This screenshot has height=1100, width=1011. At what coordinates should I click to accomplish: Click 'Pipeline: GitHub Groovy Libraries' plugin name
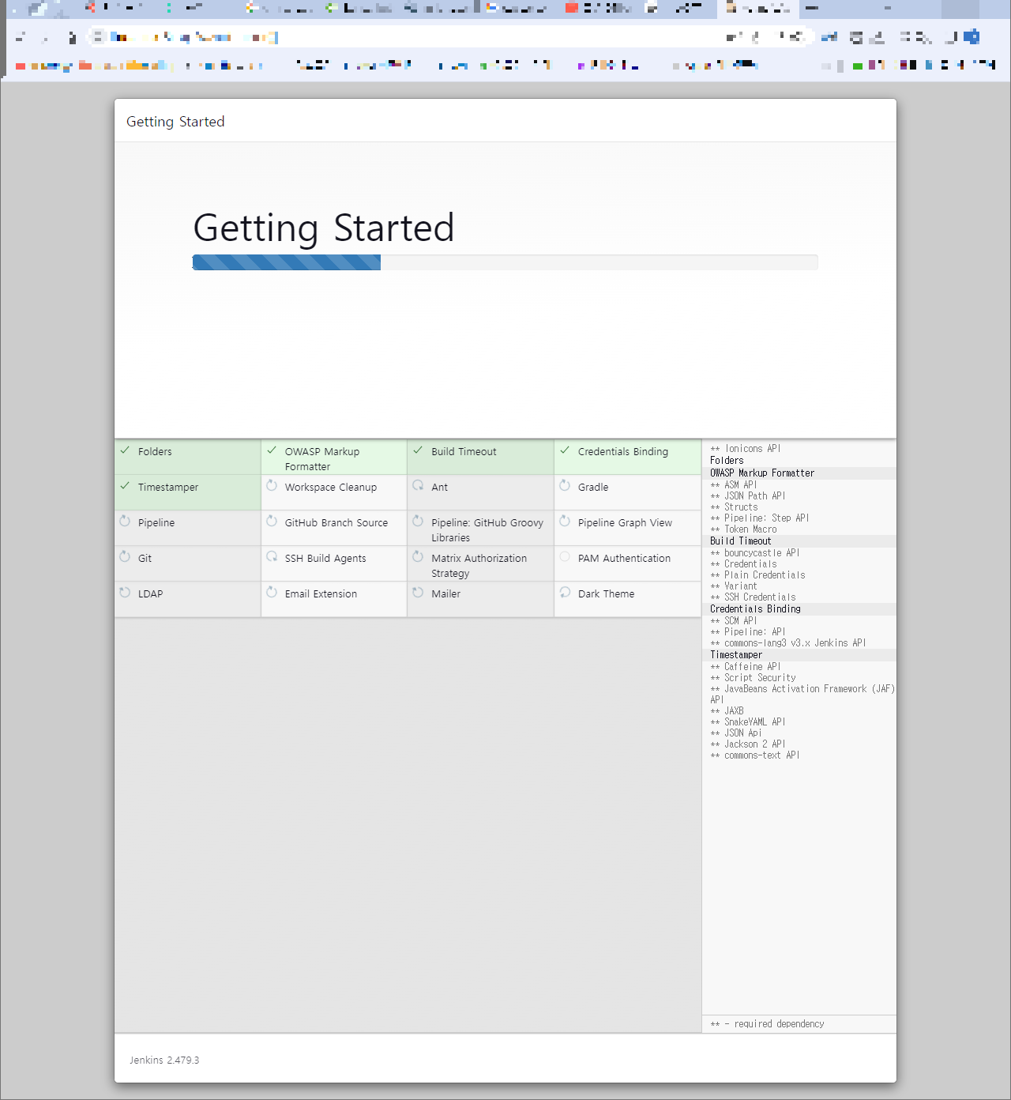pyautogui.click(x=487, y=530)
